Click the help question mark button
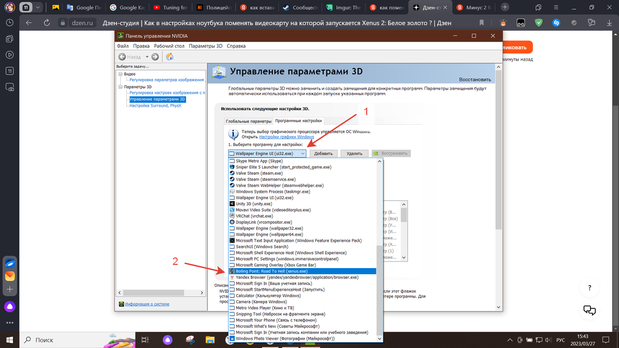The height and width of the screenshot is (348, 619). tap(590, 287)
